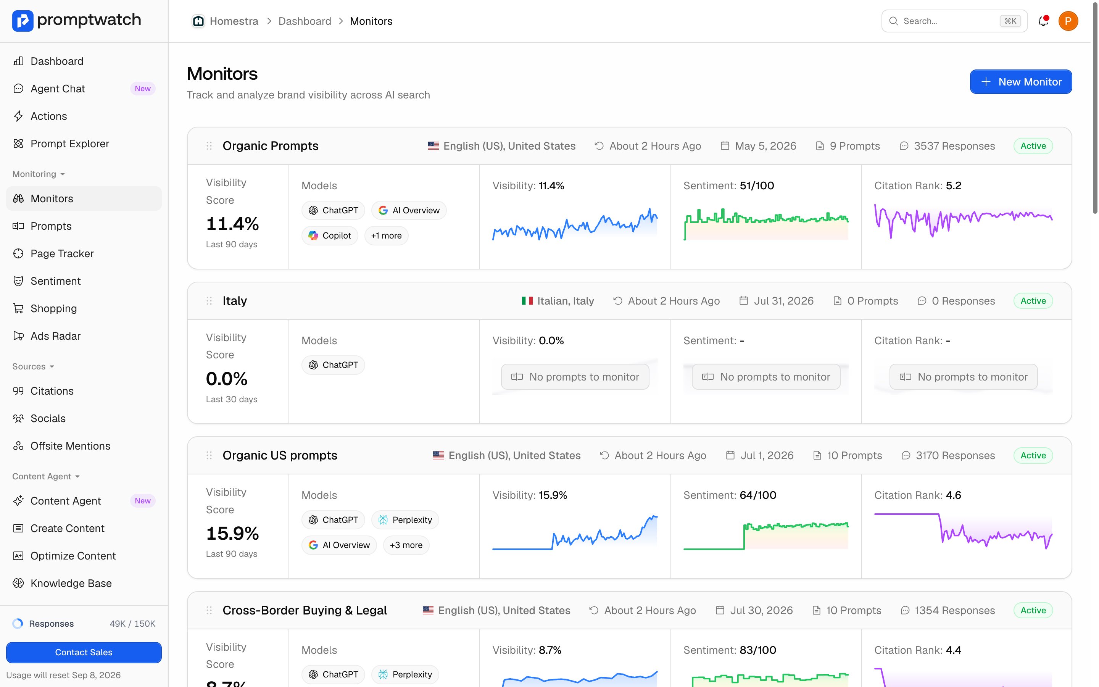Screen dimensions: 1099x687
Task: Click the Dashboard chart icon in sidebar
Action: click(18, 61)
